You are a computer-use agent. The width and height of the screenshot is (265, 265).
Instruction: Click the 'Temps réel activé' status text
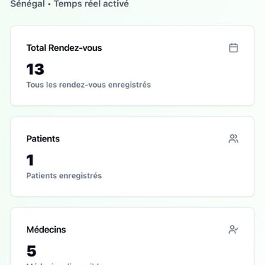tap(92, 4)
